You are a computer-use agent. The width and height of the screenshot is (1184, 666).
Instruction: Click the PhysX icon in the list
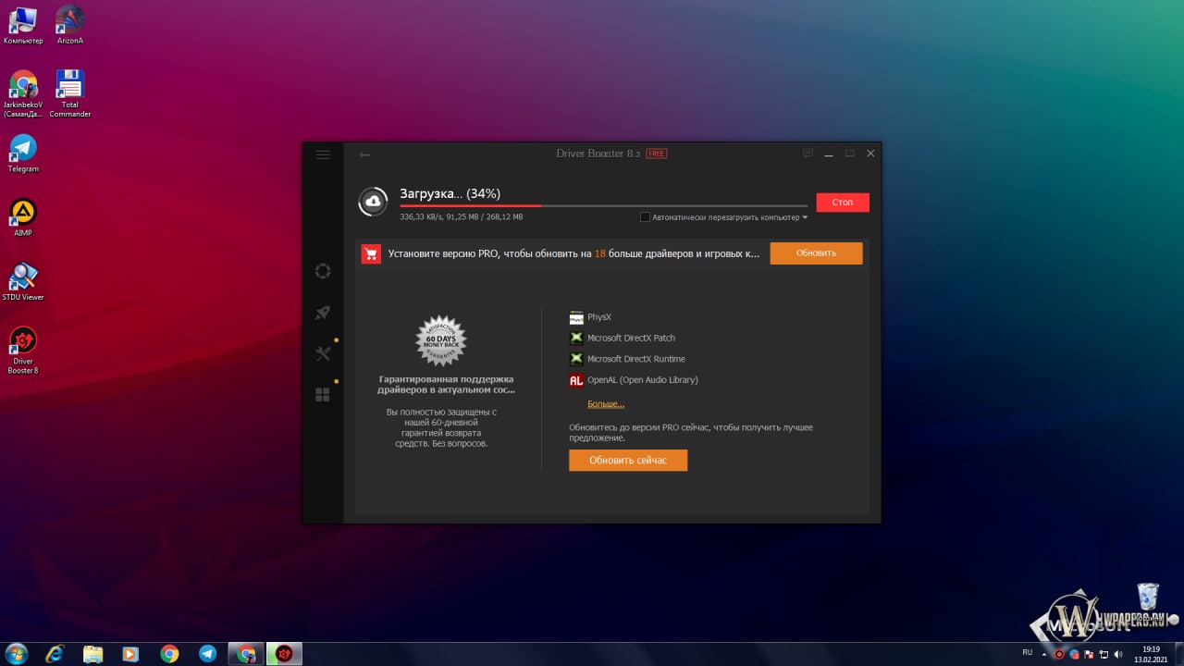pos(576,317)
